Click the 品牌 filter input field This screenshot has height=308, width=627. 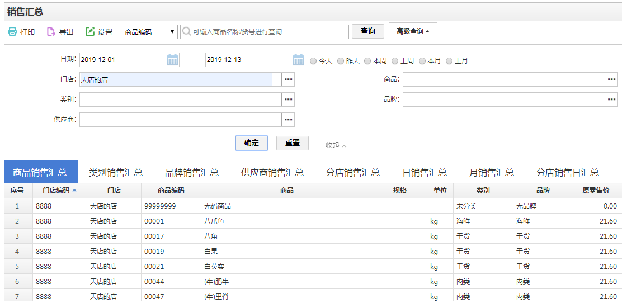(x=504, y=99)
